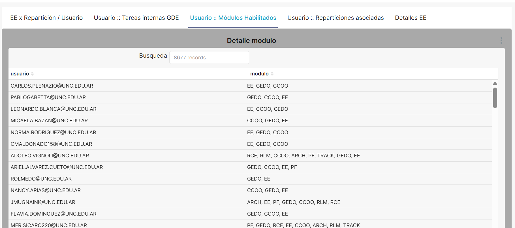Image resolution: width=515 pixels, height=228 pixels.
Task: Click the ADOLFO.VIGNOLI@UNC.EDU.AR entry
Action: (x=50, y=156)
